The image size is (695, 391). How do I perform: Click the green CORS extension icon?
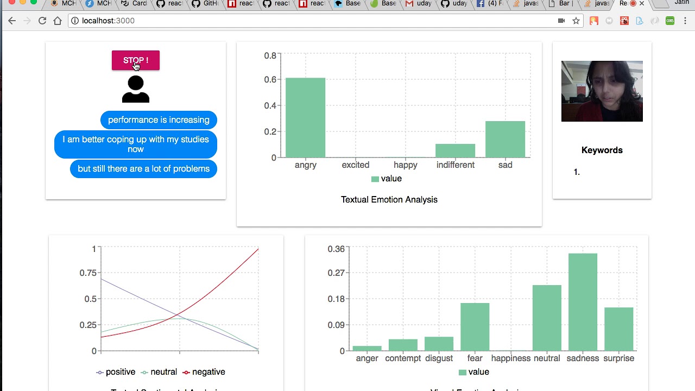pos(670,21)
